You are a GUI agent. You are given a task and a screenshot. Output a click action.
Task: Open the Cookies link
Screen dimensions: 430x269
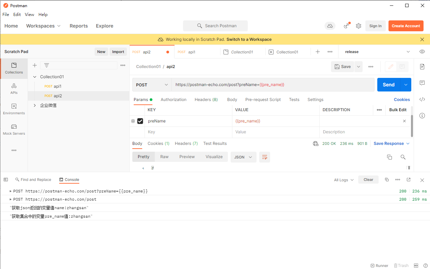[402, 100]
